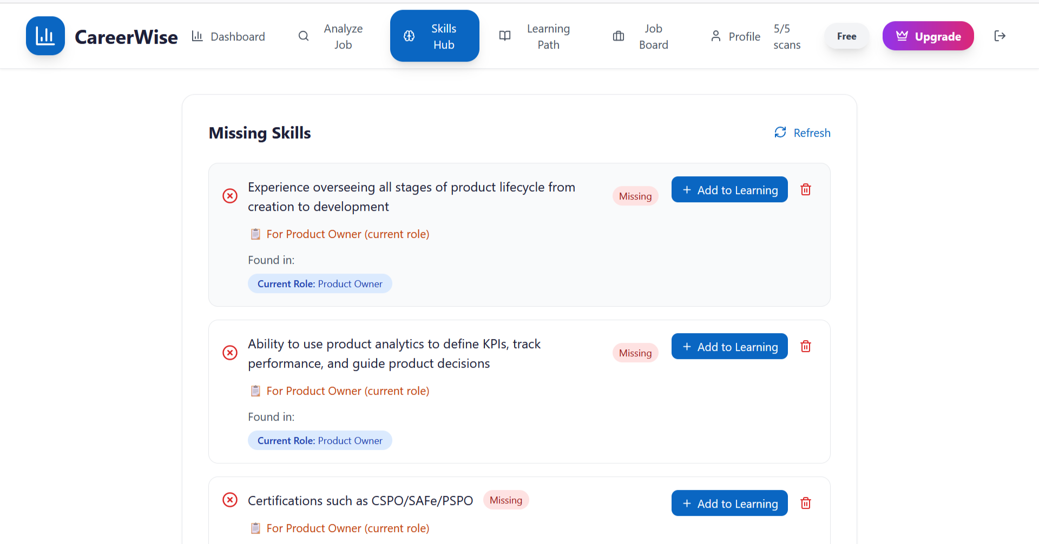1039x544 pixels.
Task: Click the Analyze Job magnifier icon
Action: (x=304, y=36)
